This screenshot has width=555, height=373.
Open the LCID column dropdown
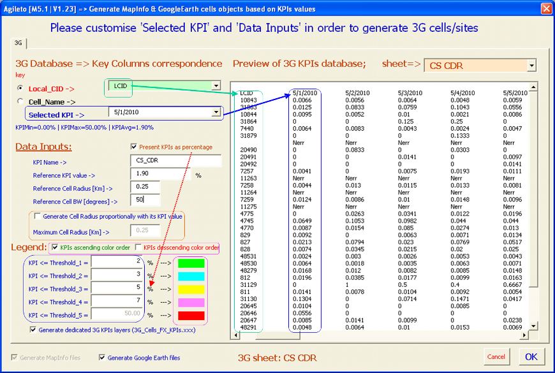pyautogui.click(x=216, y=85)
